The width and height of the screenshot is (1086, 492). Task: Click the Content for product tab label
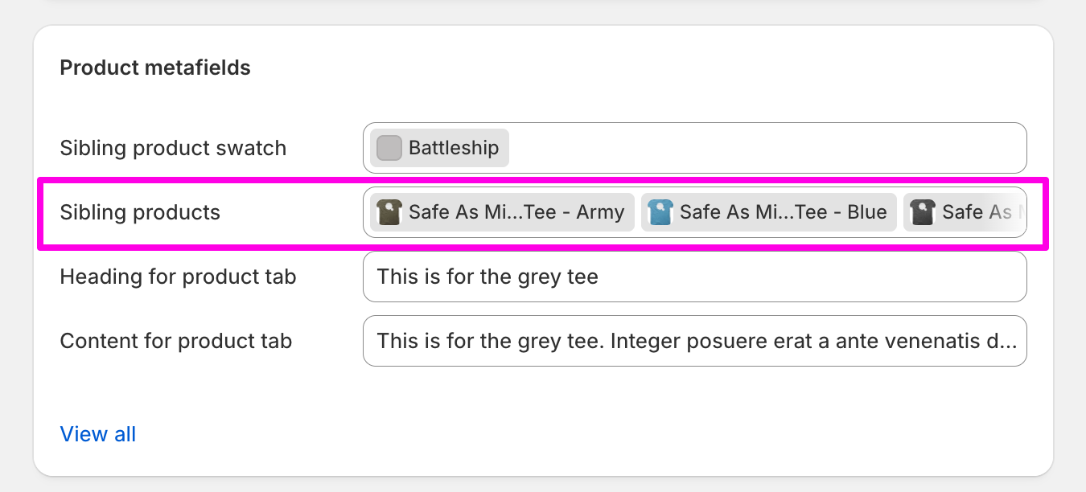point(176,342)
